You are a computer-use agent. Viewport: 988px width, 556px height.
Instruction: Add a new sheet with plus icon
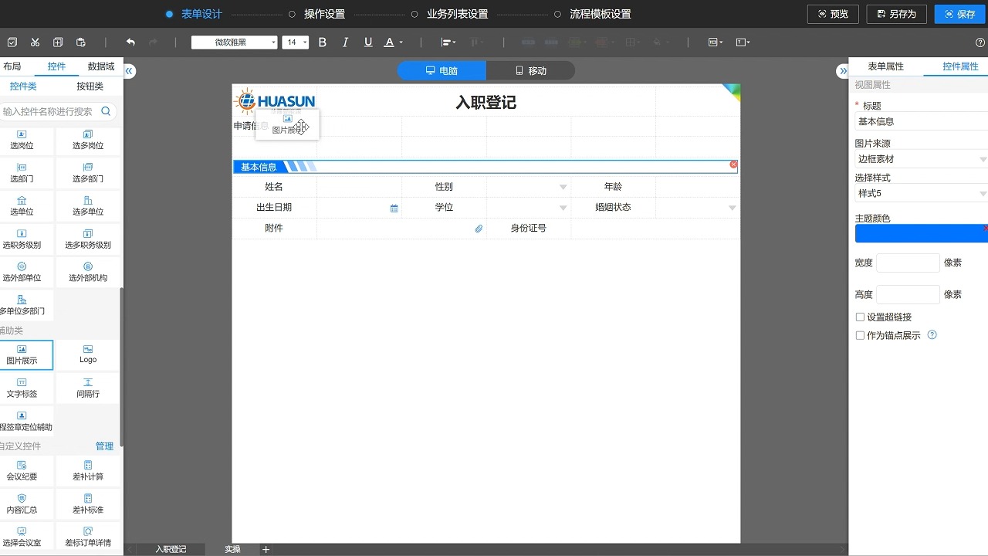coord(266,549)
